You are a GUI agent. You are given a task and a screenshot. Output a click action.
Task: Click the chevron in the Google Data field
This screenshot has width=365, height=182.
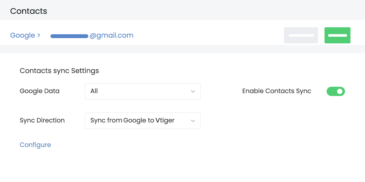point(193,91)
